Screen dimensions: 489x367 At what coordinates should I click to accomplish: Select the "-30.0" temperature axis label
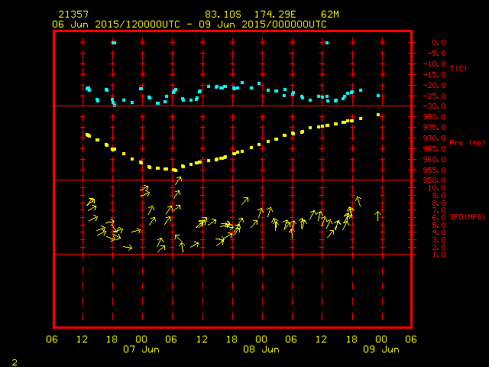click(435, 106)
